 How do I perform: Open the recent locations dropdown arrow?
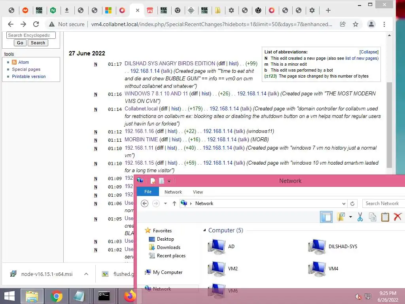(166, 204)
